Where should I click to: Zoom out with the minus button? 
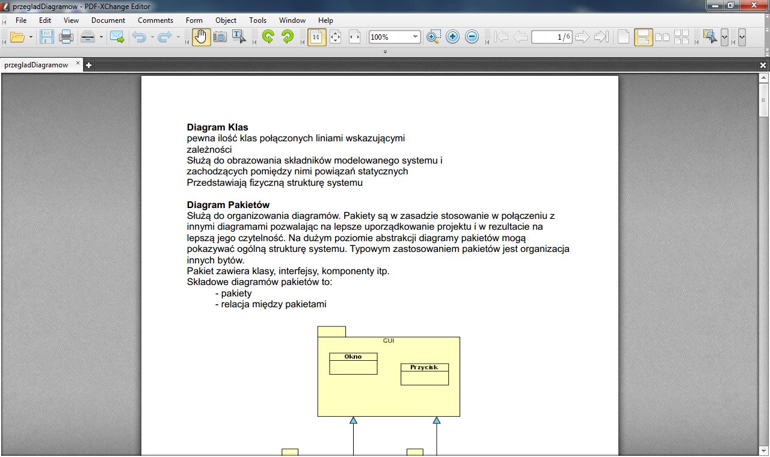[472, 37]
